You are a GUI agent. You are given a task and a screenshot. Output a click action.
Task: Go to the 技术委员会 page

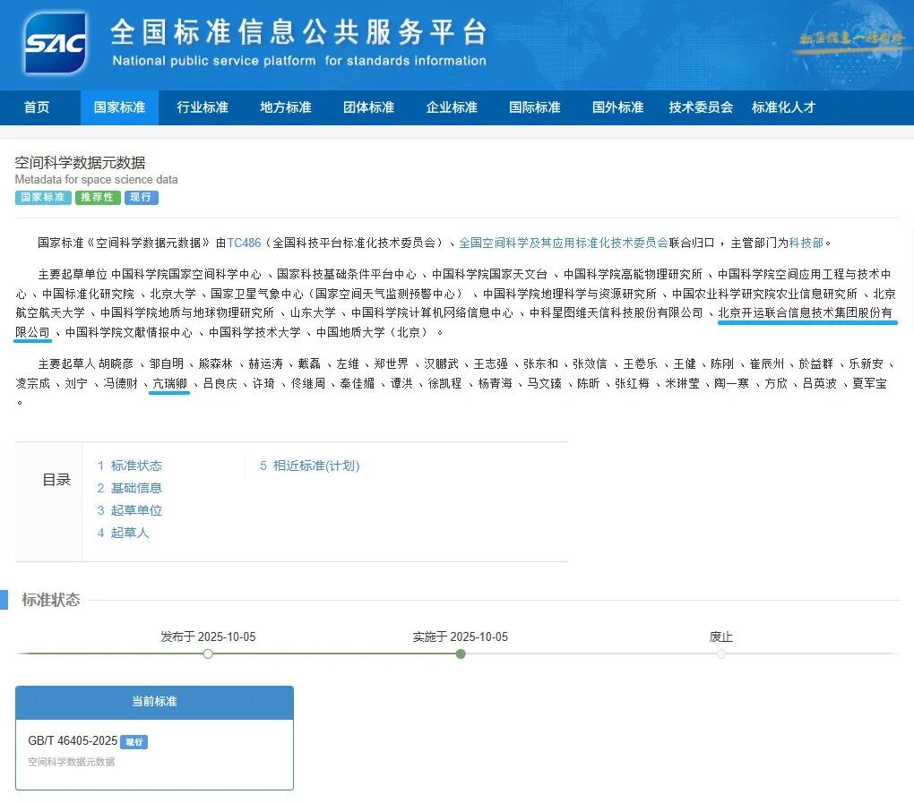click(701, 107)
